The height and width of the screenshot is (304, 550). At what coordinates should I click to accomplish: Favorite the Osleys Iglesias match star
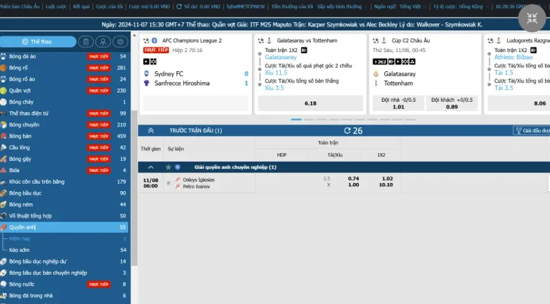tap(168, 183)
